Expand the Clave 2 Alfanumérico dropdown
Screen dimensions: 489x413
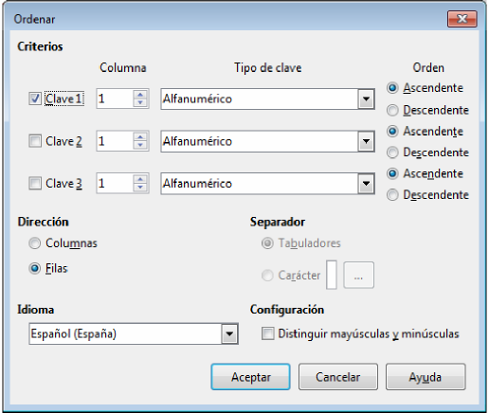pos(366,141)
